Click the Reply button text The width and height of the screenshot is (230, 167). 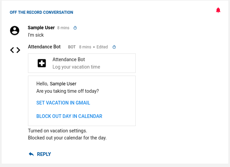pos(44,154)
